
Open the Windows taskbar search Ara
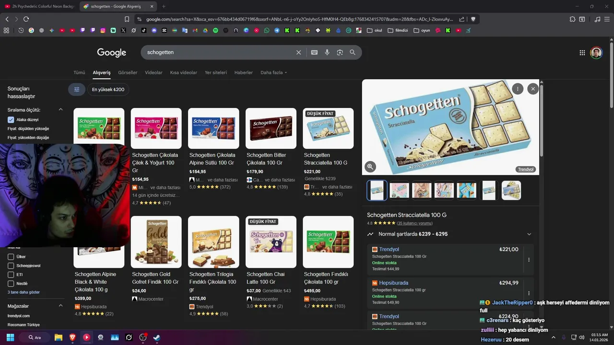point(35,337)
